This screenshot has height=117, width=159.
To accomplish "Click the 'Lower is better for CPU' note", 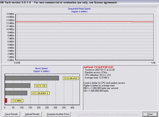I will click(x=104, y=83).
